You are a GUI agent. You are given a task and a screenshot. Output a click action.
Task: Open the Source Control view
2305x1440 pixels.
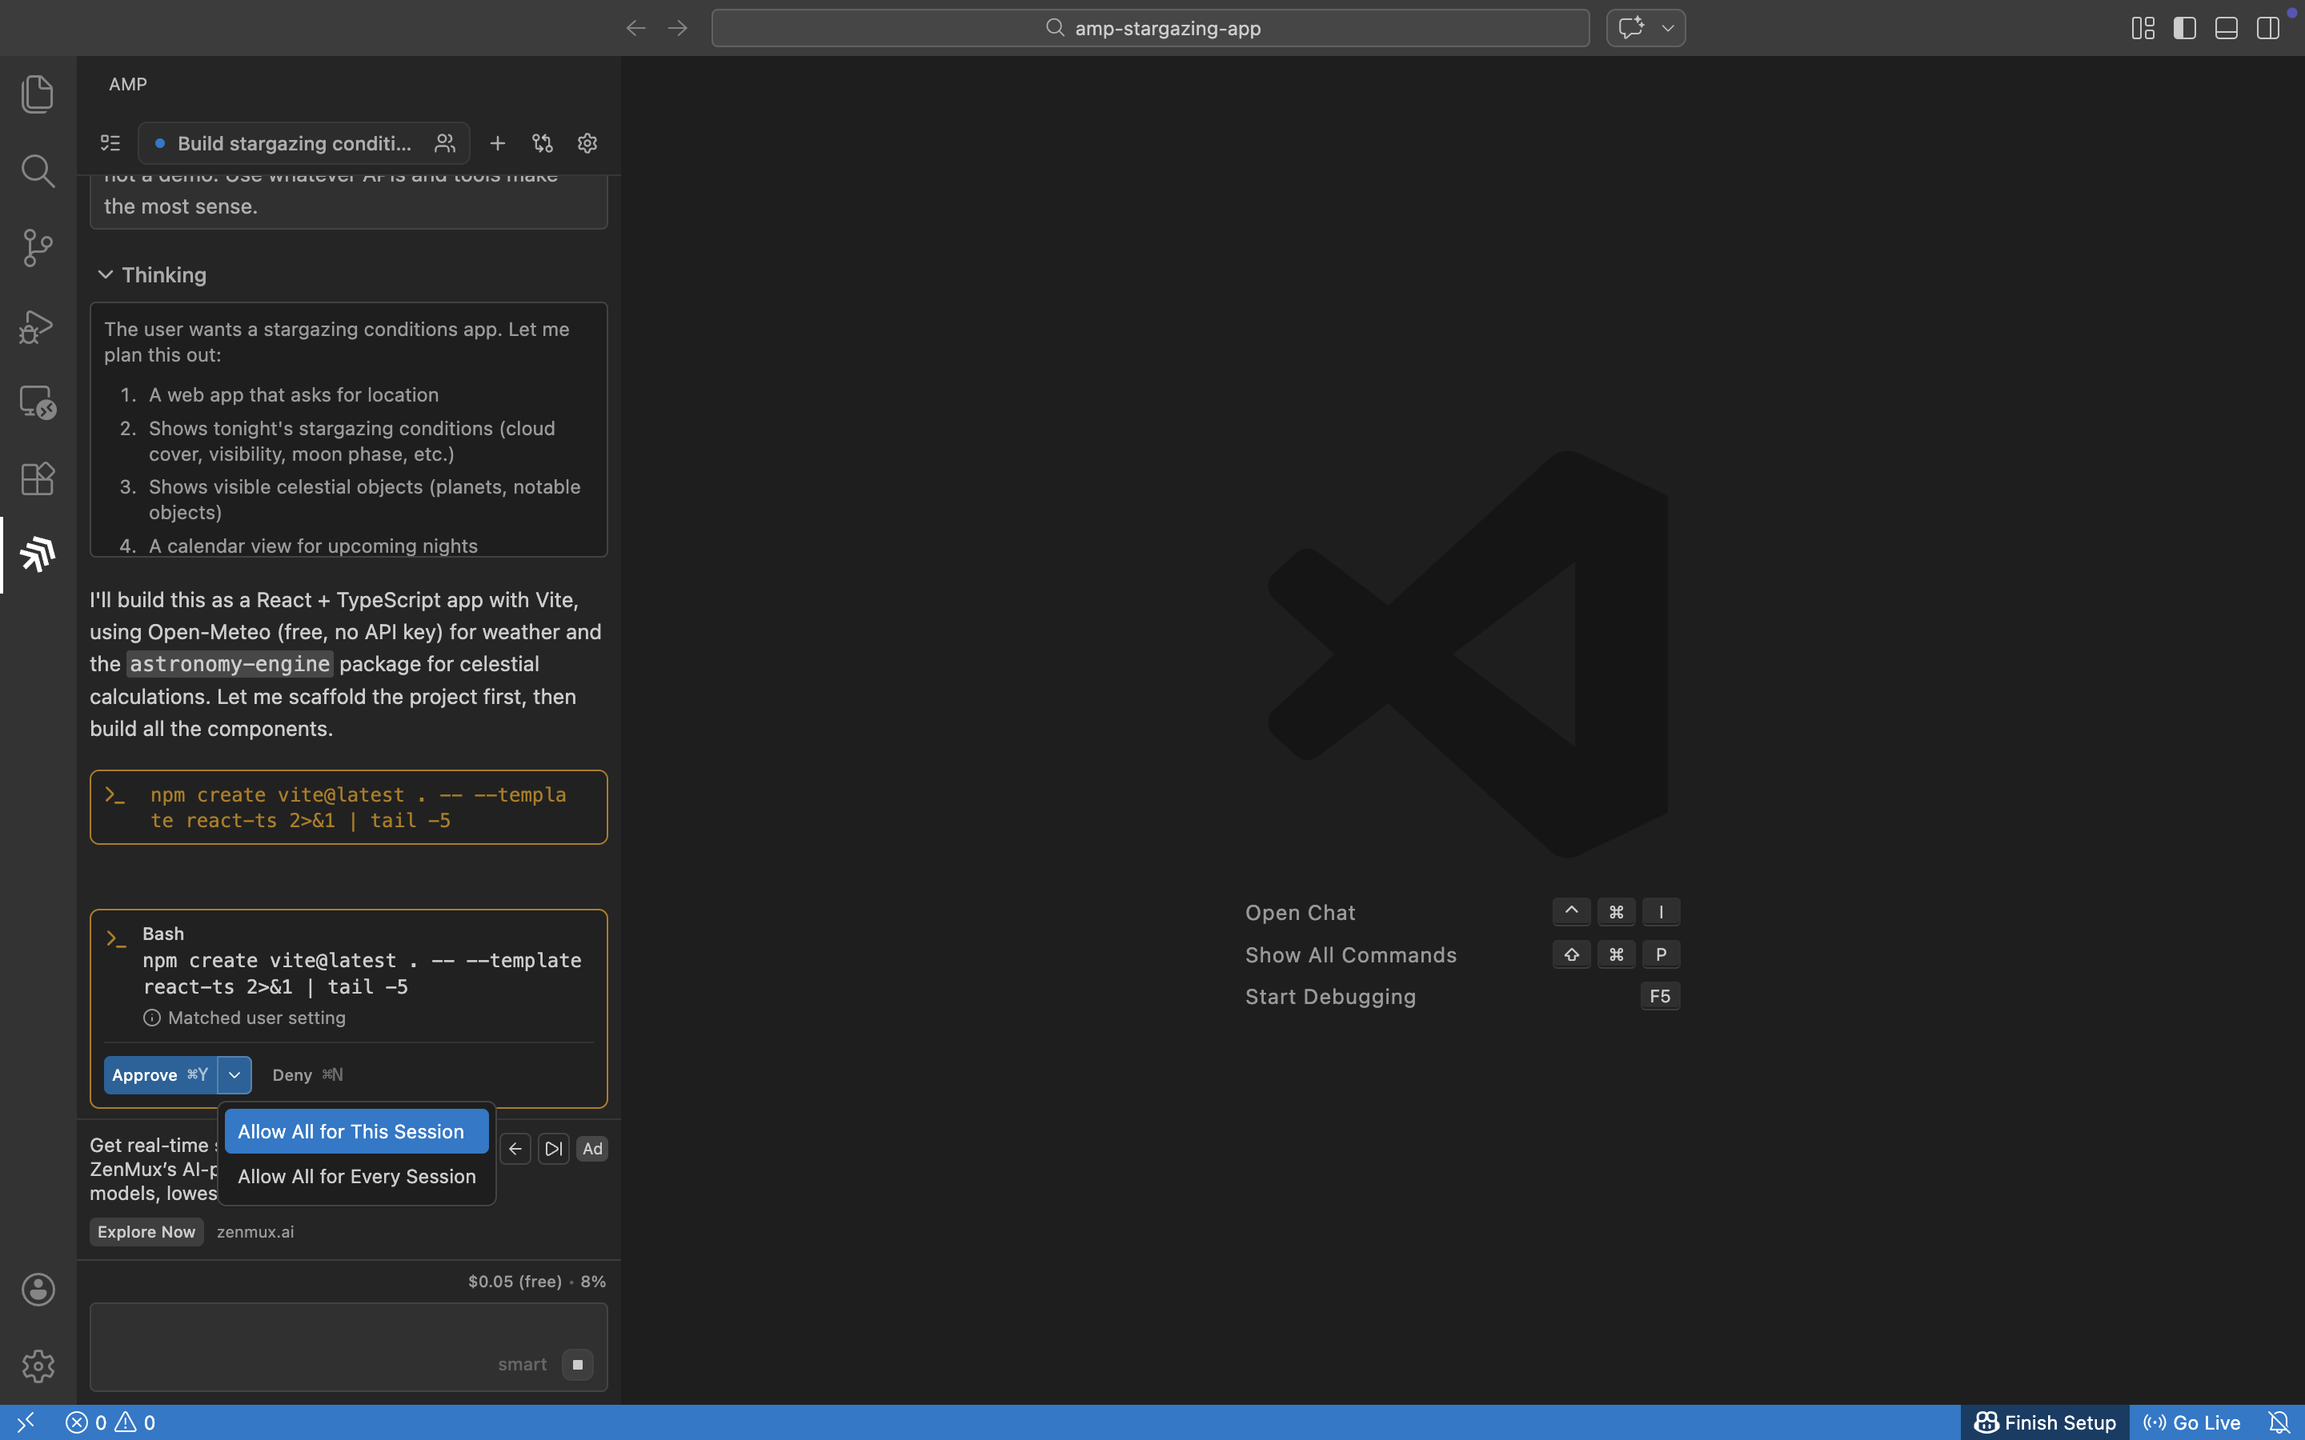pos(37,248)
